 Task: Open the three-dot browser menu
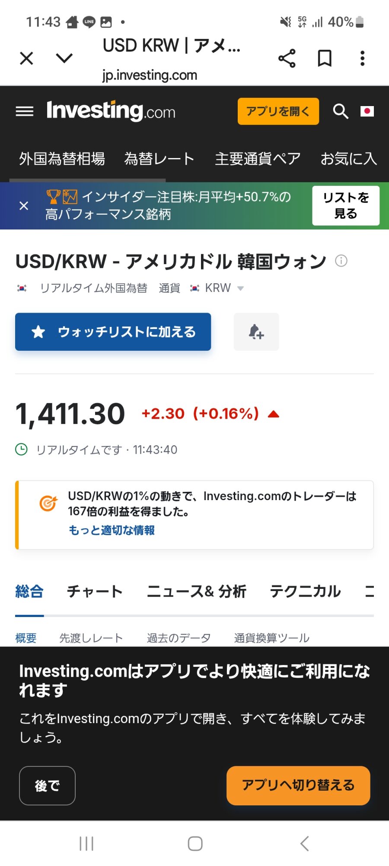(362, 58)
